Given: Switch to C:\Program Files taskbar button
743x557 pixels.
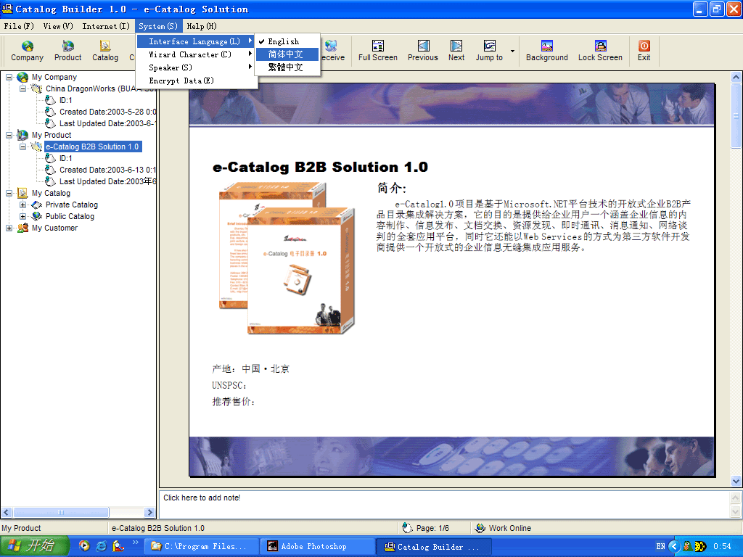Looking at the screenshot, I should click(203, 547).
